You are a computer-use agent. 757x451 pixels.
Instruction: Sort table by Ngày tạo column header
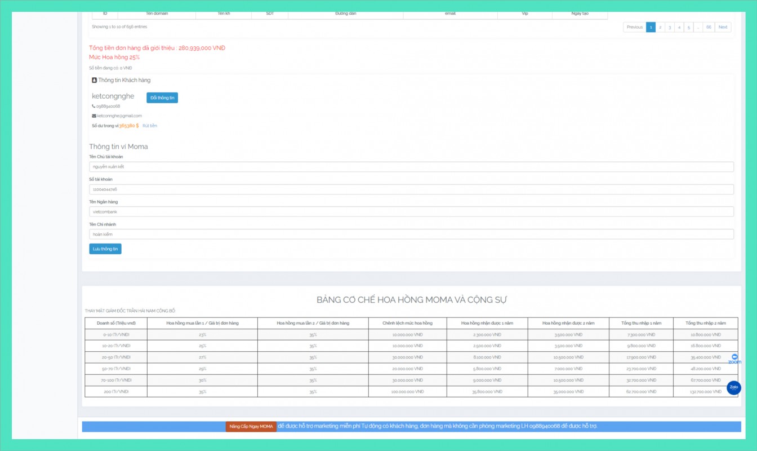tap(580, 14)
